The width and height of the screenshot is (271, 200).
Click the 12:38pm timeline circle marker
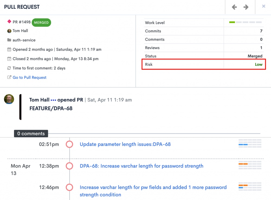[x=69, y=166]
